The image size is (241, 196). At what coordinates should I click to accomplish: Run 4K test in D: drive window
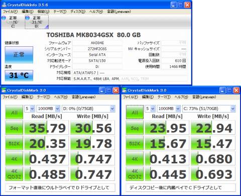14,158
